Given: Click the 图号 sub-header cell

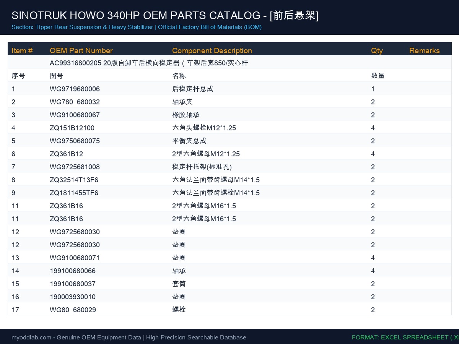Looking at the screenshot, I should pos(57,76).
